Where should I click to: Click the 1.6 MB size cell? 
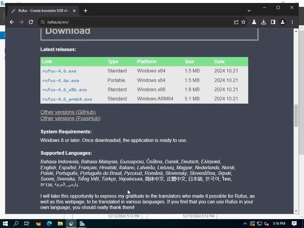click(192, 89)
